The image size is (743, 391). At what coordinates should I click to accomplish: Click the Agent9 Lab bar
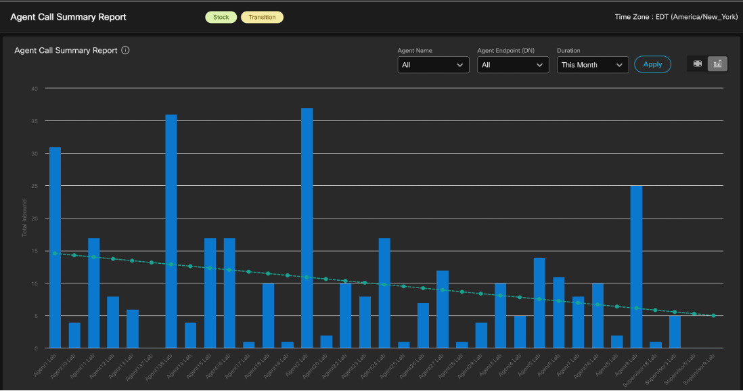tap(636, 267)
